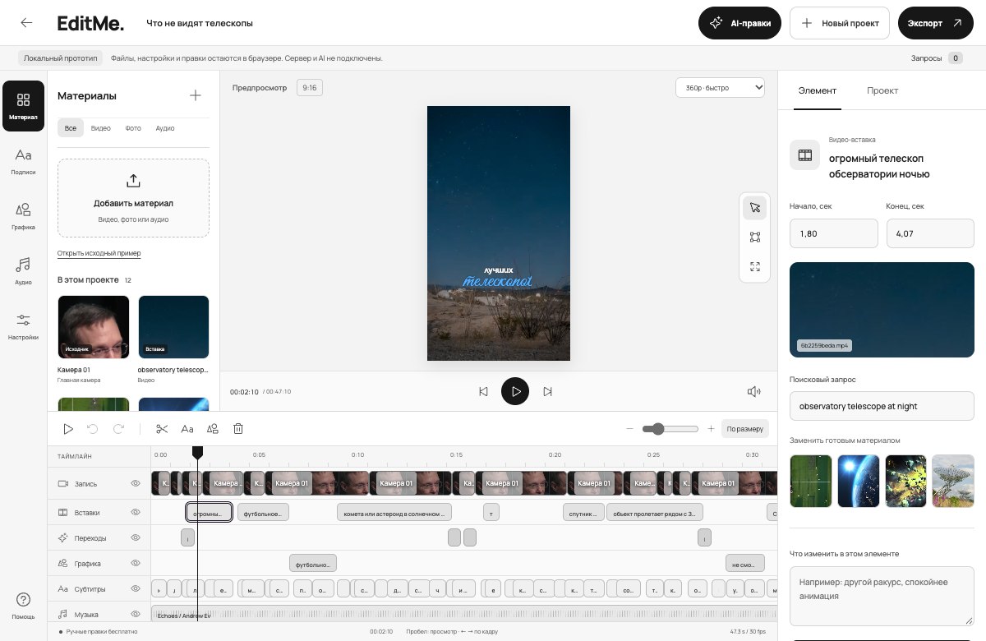Adjust the timeline zoom slider
The image size is (986, 641).
(671, 429)
